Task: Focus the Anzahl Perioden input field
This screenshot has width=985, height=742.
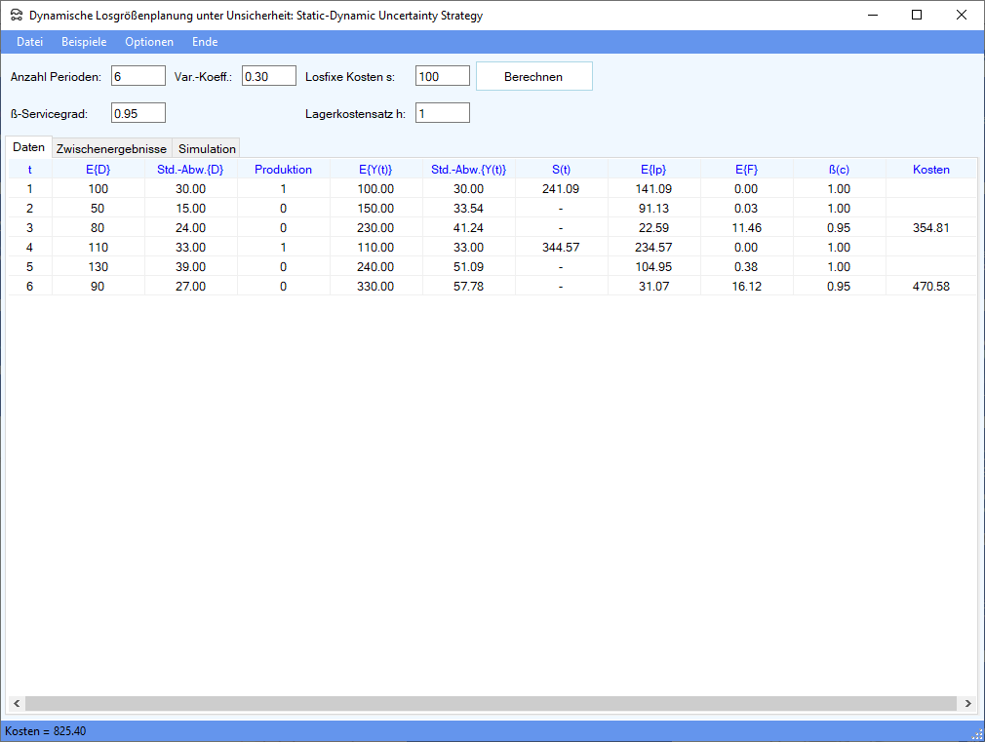Action: pos(138,76)
